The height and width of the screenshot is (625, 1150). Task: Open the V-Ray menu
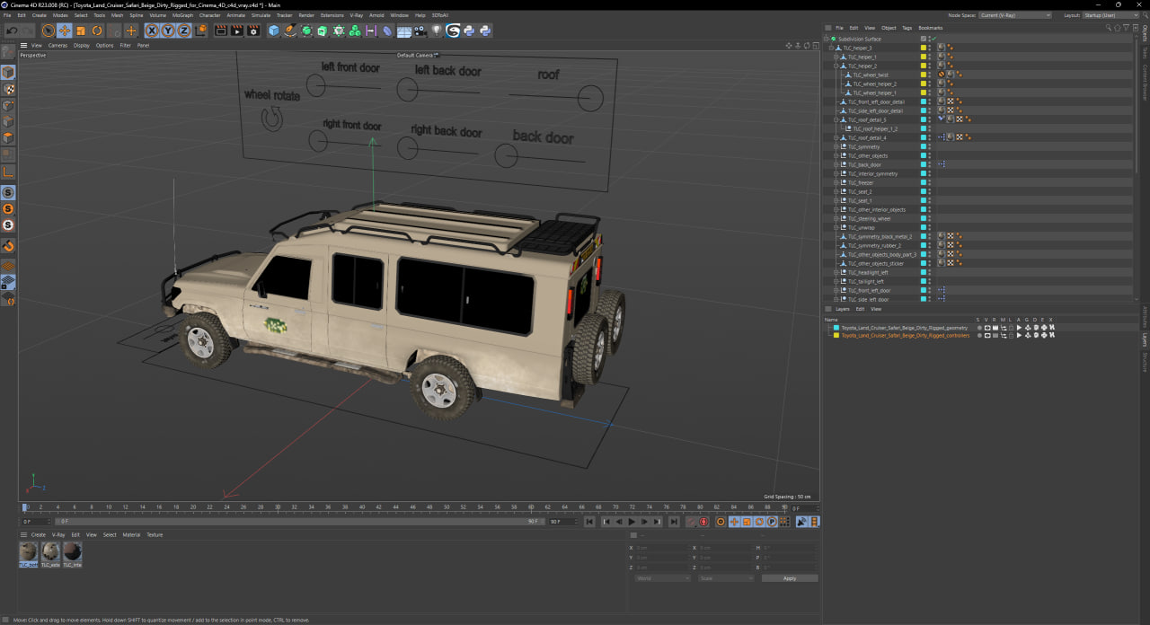coord(356,15)
